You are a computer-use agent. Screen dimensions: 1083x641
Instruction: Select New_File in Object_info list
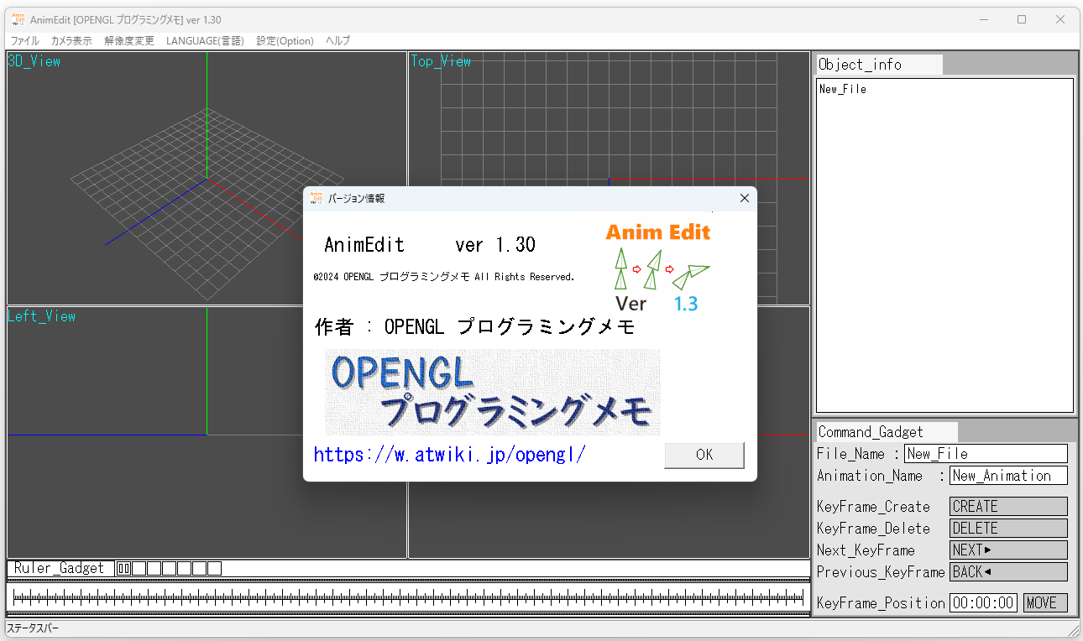click(x=842, y=89)
